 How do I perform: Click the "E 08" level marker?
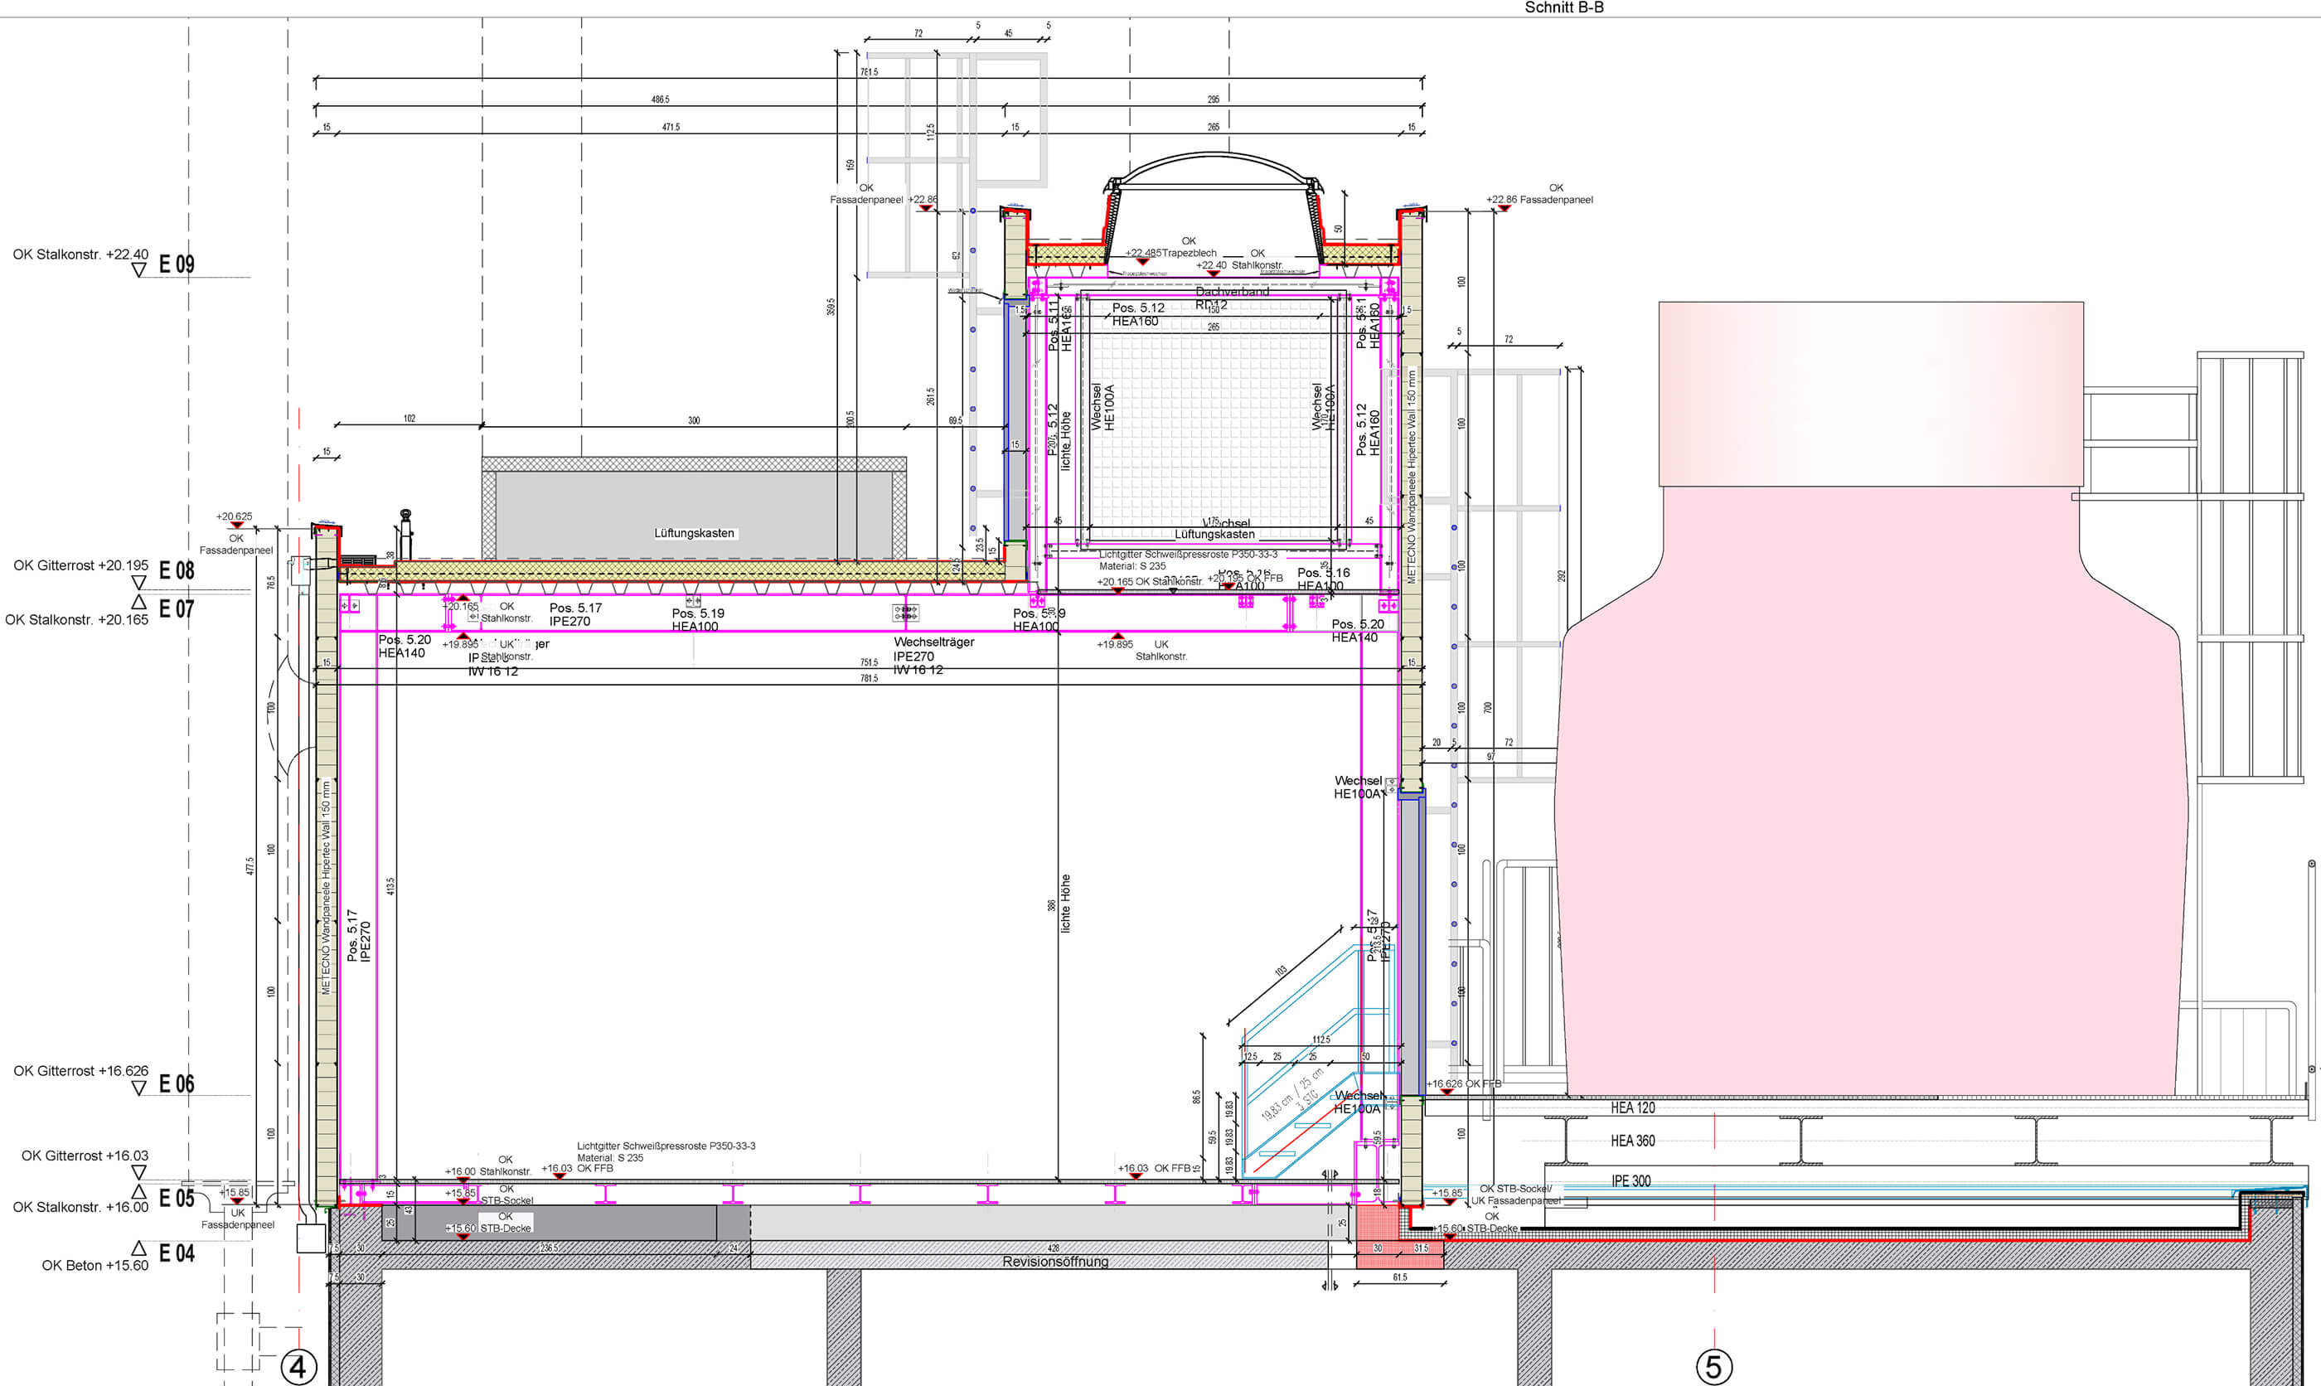point(177,570)
